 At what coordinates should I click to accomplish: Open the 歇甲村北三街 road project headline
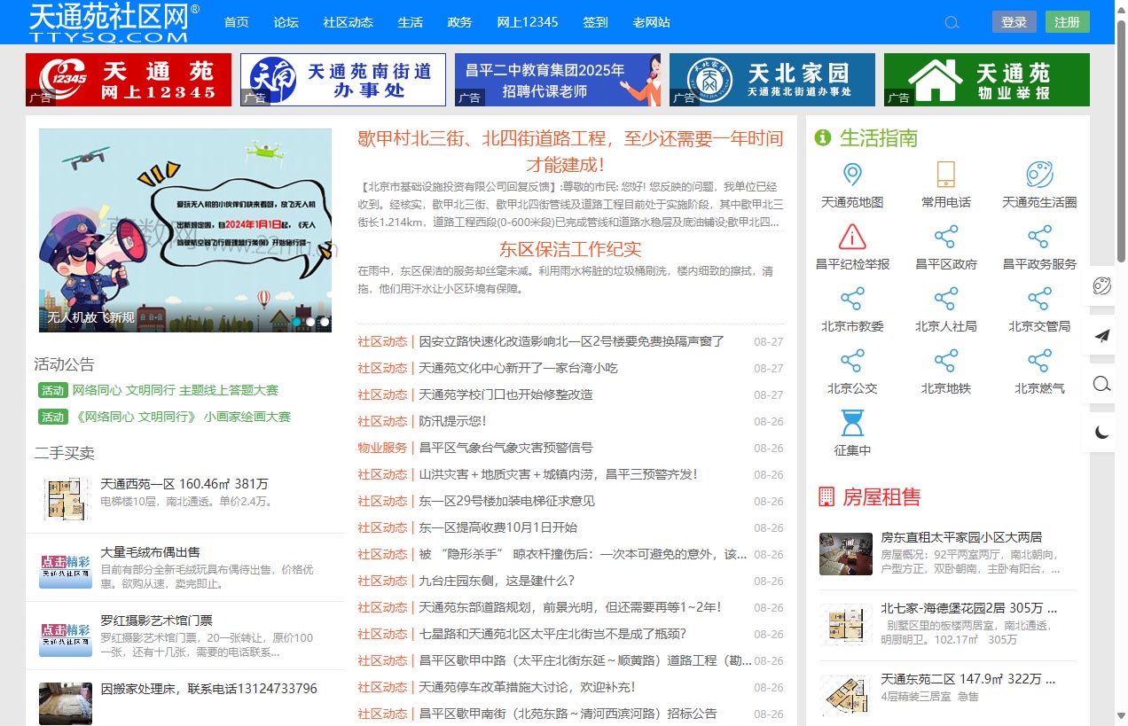[568, 151]
